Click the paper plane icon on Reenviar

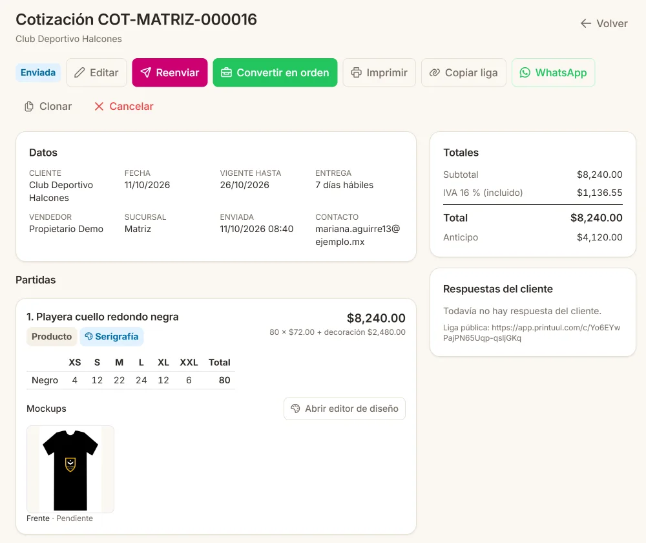coord(145,72)
